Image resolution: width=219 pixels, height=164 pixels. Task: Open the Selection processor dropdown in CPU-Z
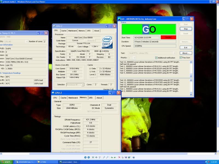pyautogui.click(x=83, y=85)
